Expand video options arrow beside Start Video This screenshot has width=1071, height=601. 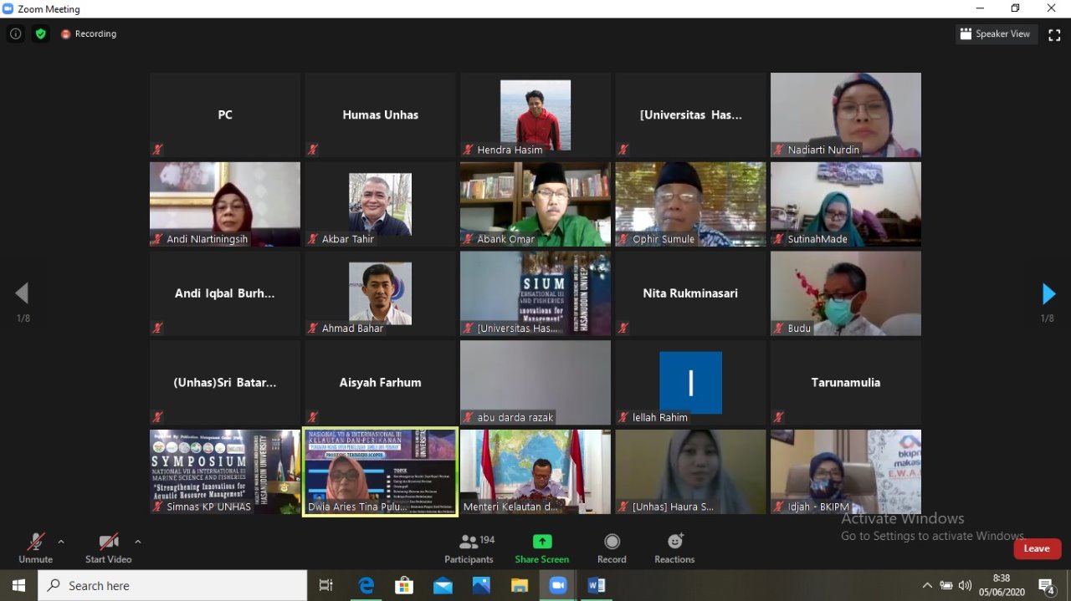coord(137,542)
